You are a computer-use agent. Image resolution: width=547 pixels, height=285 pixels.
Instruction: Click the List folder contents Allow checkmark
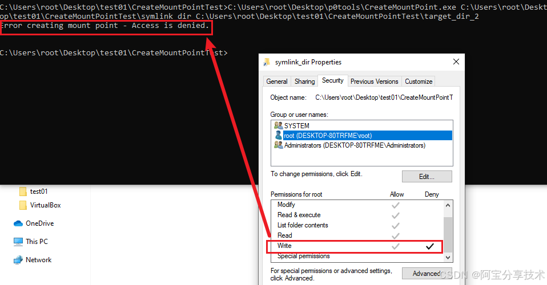click(395, 226)
